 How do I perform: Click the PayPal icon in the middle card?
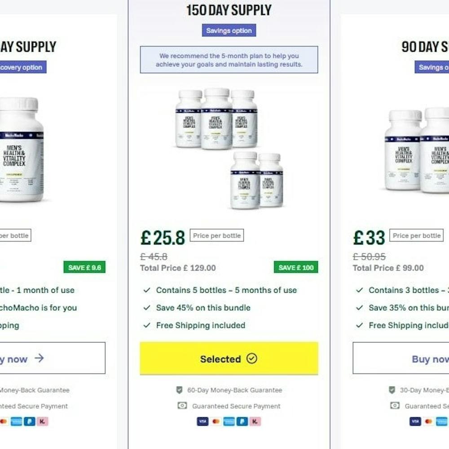[242, 422]
